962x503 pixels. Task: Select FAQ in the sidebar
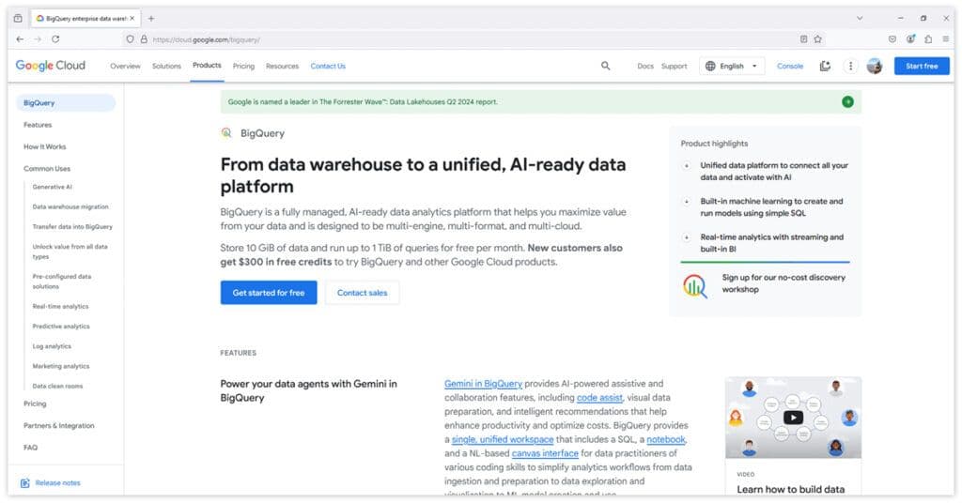[31, 448]
